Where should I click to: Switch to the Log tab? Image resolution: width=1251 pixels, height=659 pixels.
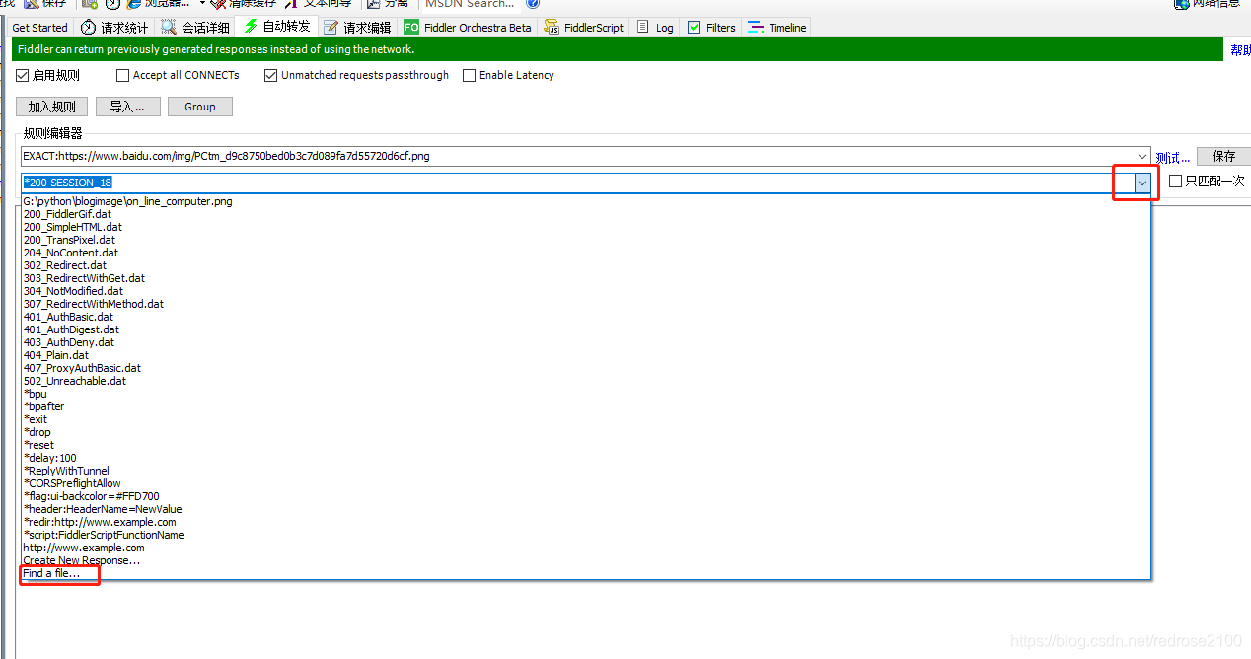click(655, 28)
